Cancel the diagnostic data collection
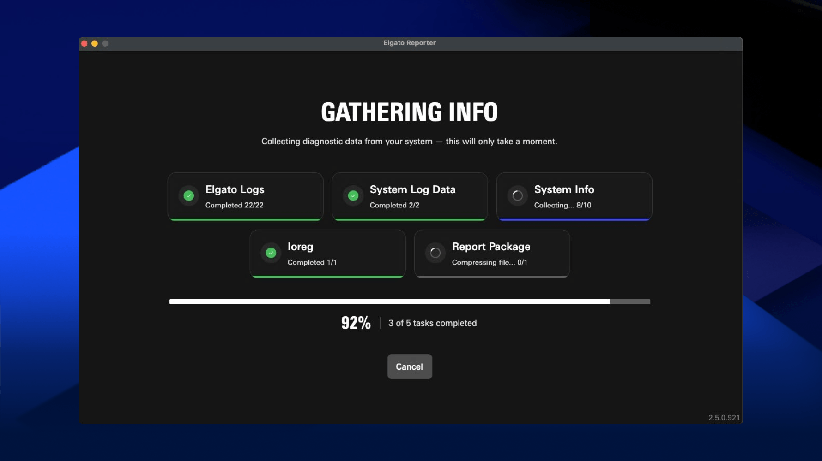The height and width of the screenshot is (461, 822). [410, 366]
